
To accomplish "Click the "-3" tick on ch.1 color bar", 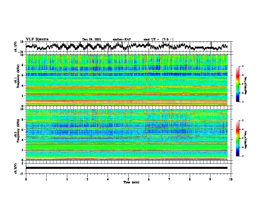I will coord(242,66).
